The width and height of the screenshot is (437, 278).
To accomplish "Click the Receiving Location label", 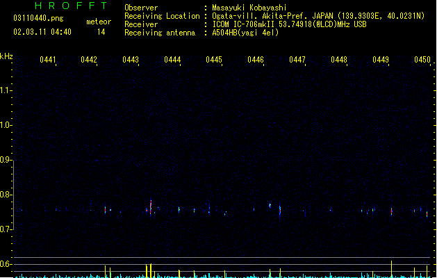I will (162, 16).
